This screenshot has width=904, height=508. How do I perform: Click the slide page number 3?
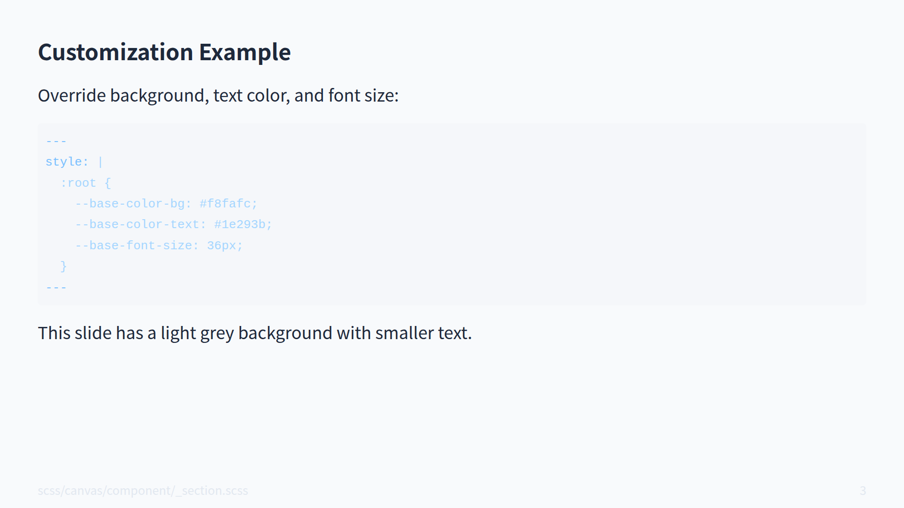coord(863,491)
